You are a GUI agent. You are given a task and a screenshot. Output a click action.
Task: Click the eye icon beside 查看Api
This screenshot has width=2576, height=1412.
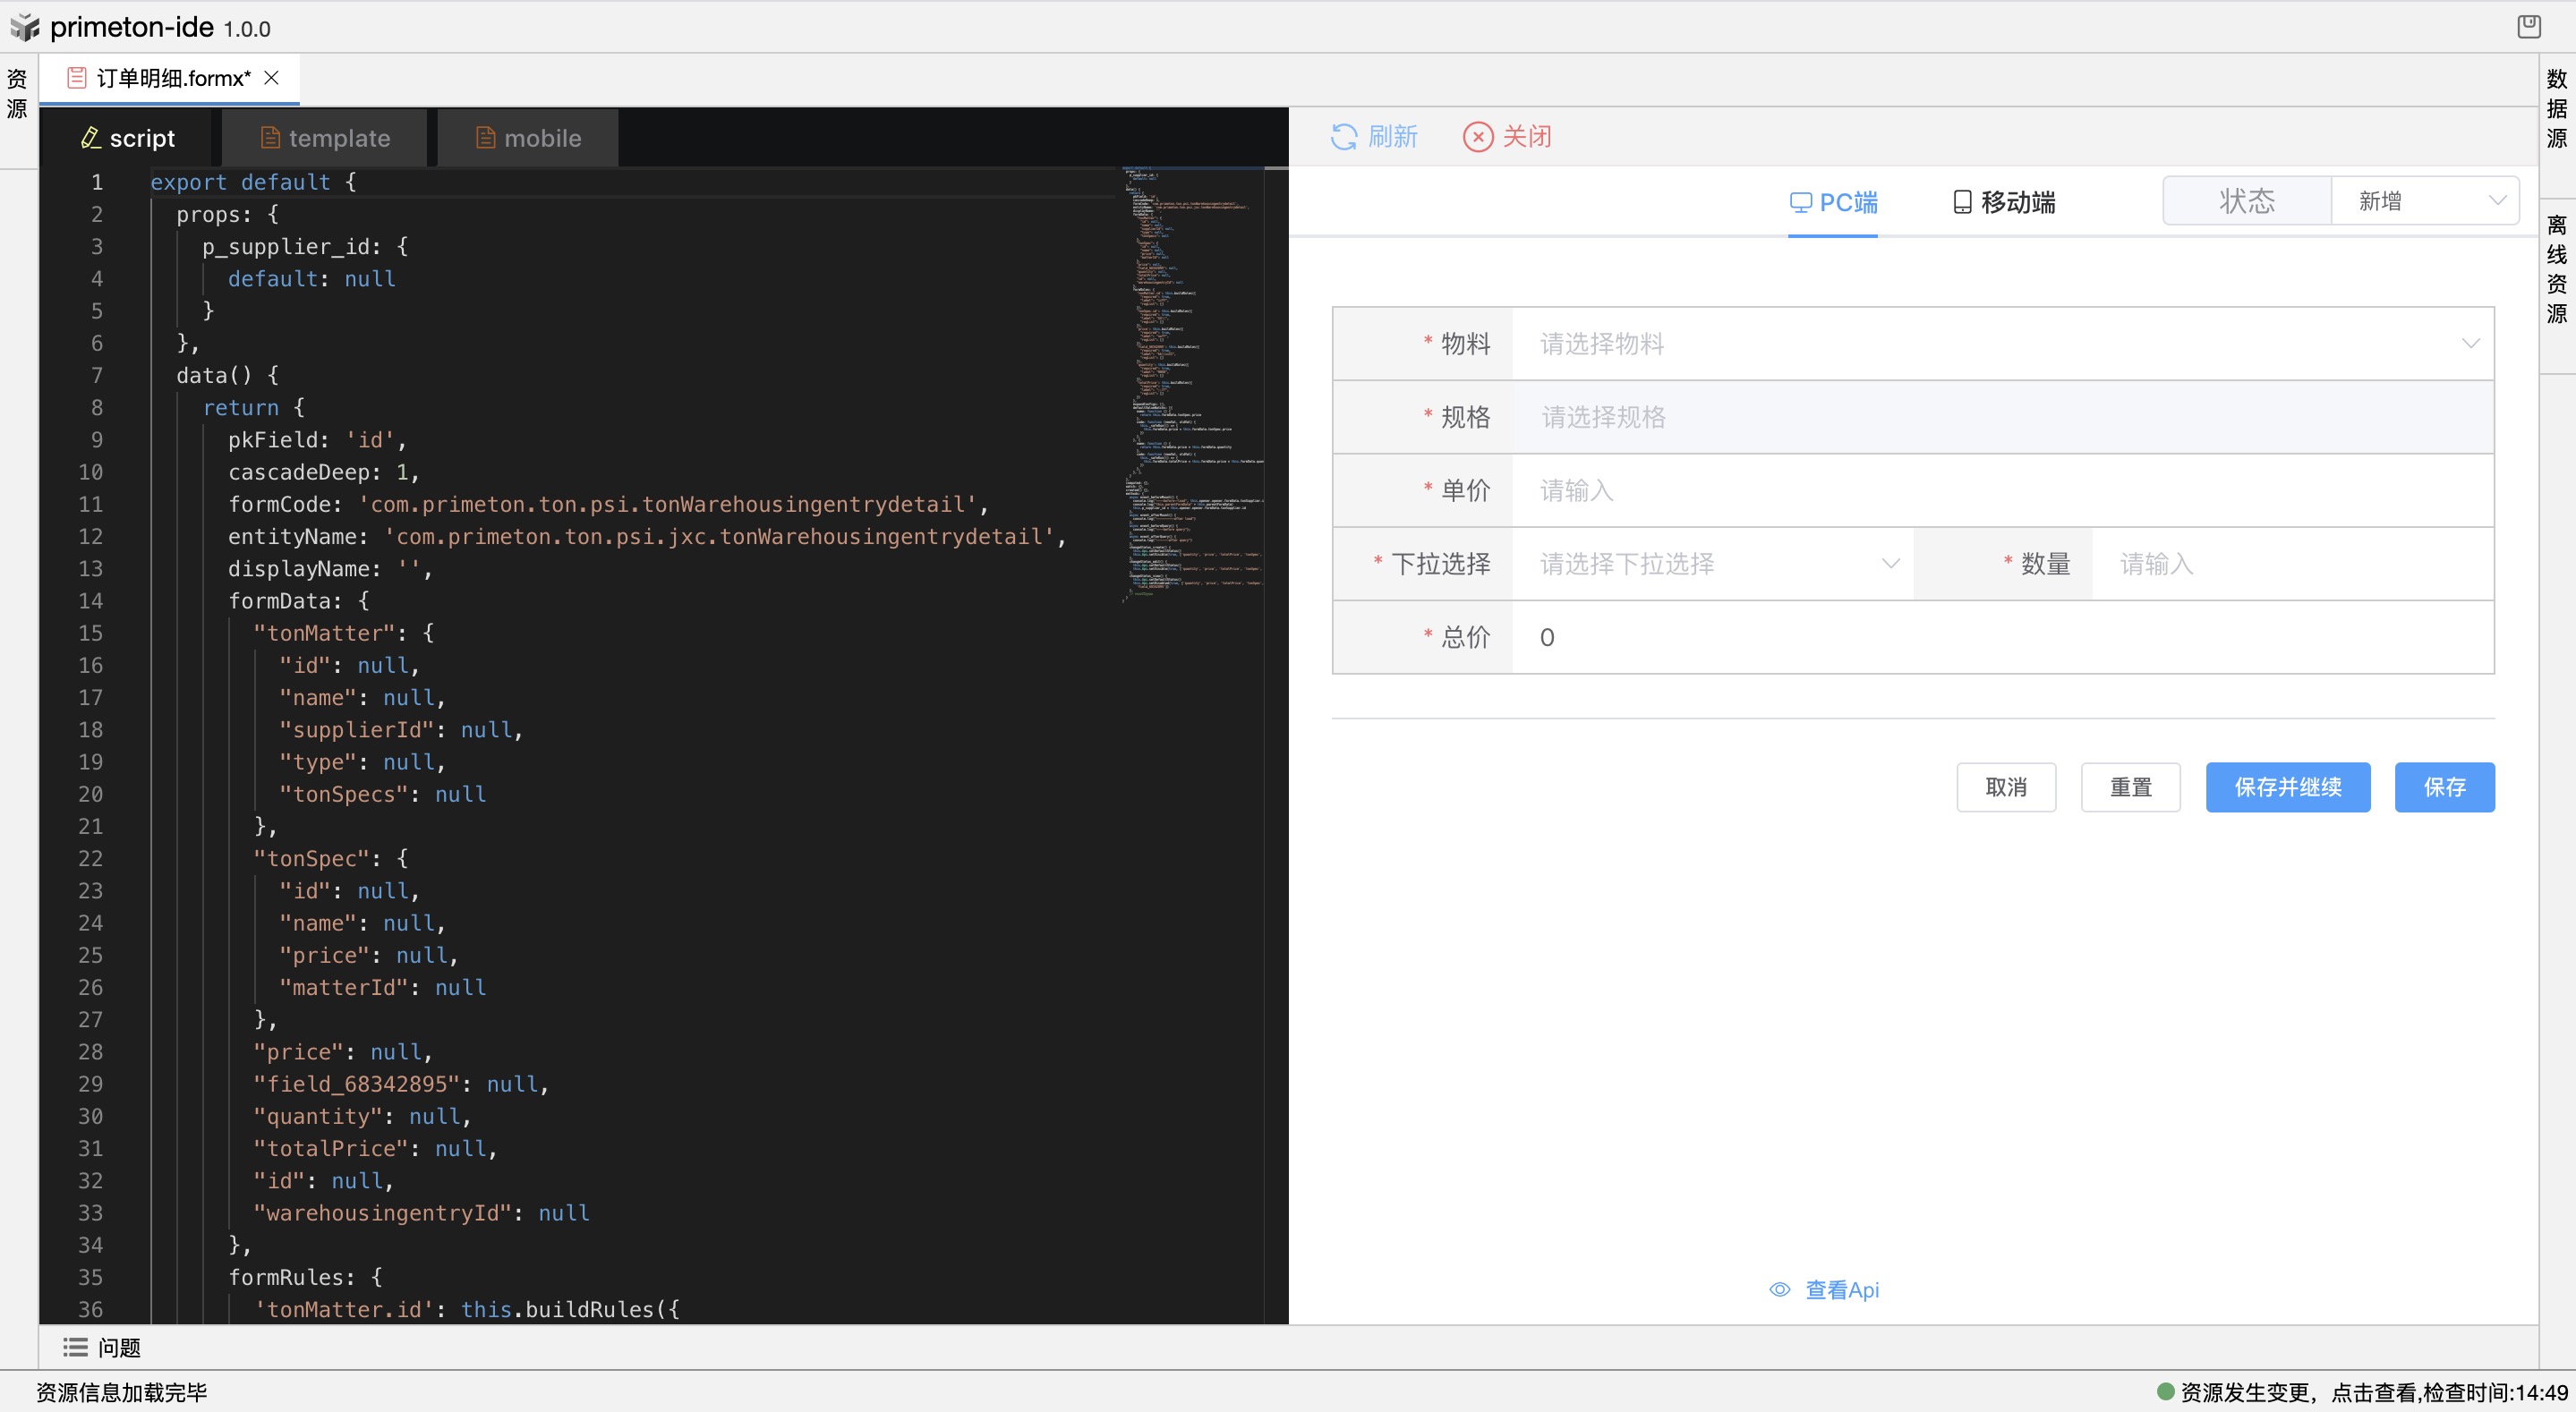tap(1779, 1290)
